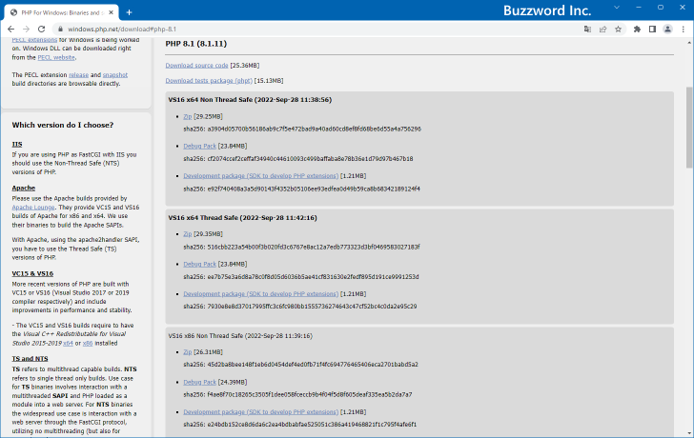Click the Share this page icon
This screenshot has height=438, width=694.
coord(602,30)
